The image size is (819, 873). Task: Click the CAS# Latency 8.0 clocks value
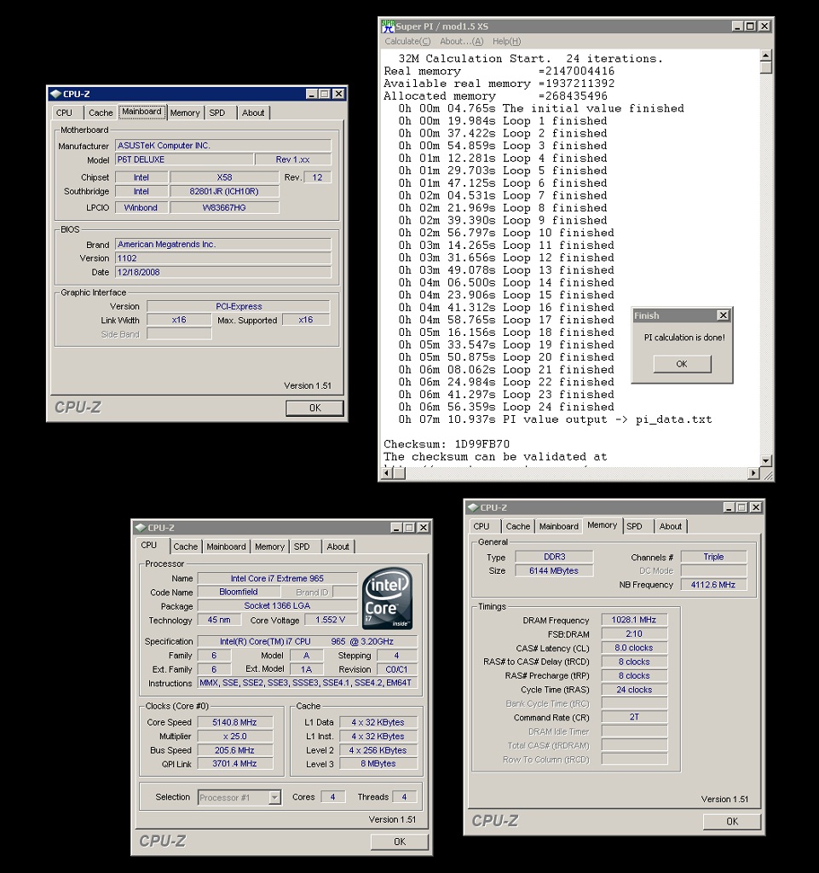point(634,648)
